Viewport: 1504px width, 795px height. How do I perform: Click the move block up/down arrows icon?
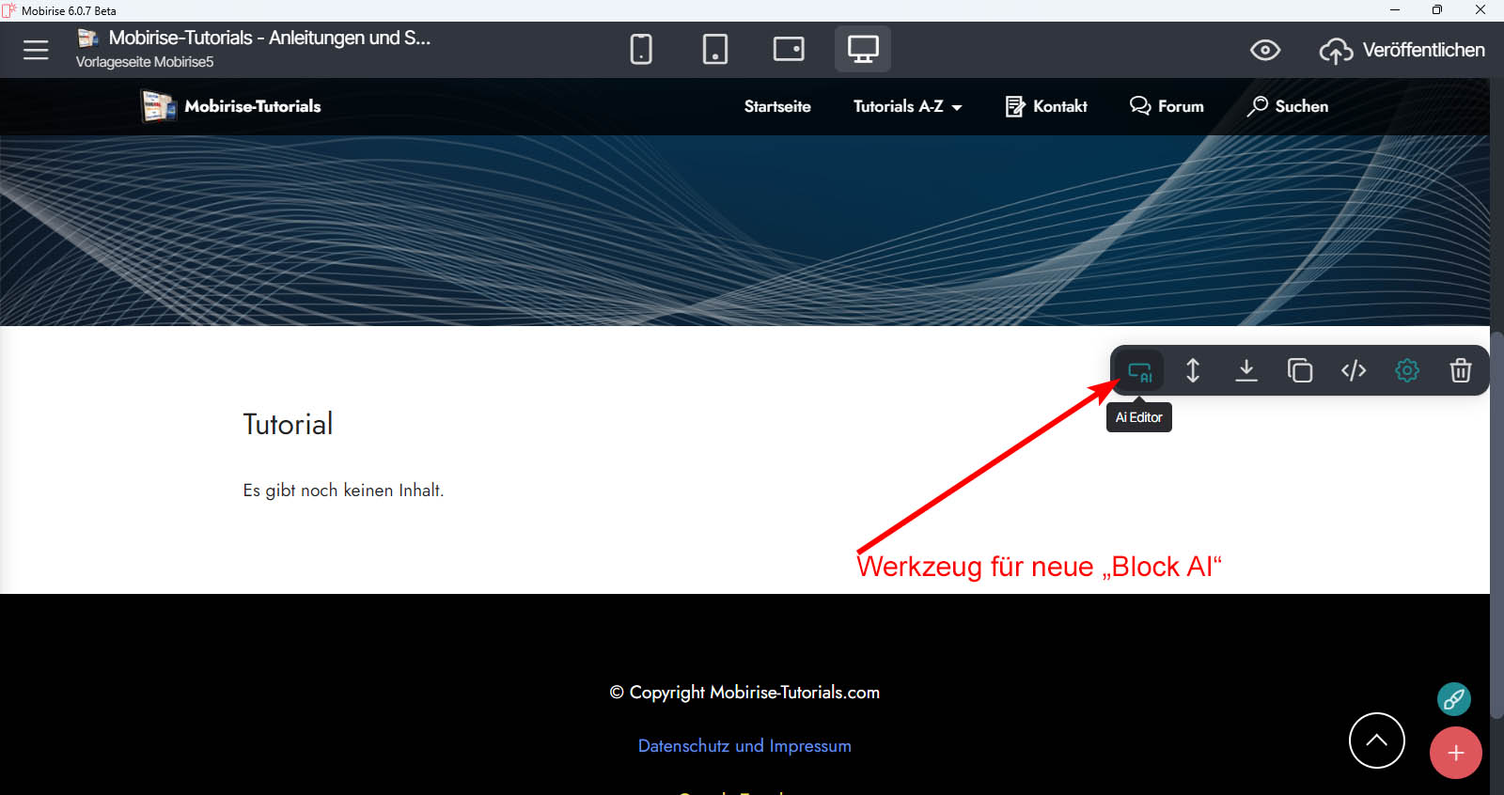tap(1193, 370)
